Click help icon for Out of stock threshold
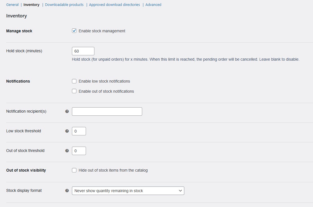 tap(67, 151)
